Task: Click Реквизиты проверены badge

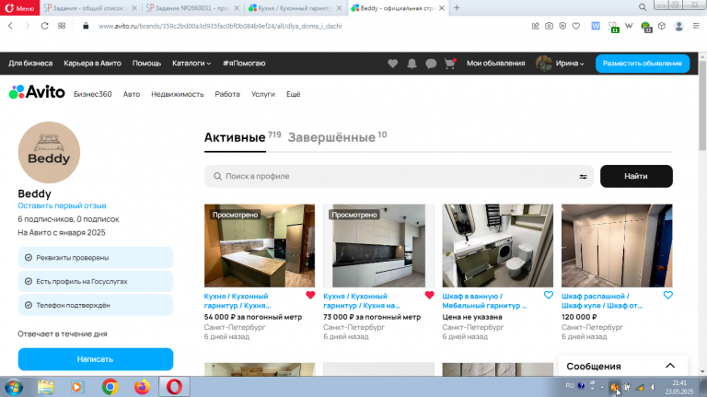Action: tap(95, 258)
